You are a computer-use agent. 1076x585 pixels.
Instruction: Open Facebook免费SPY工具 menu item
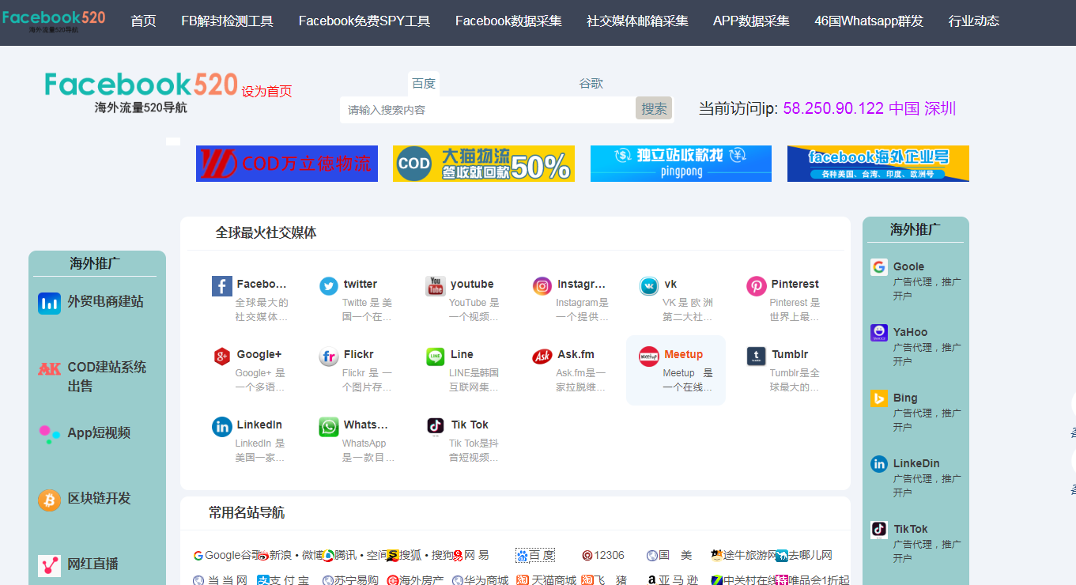[364, 21]
